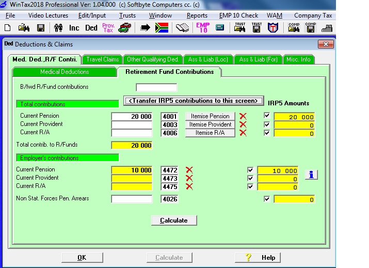Open taxpayer file with binoculars folder icon

click(24, 28)
